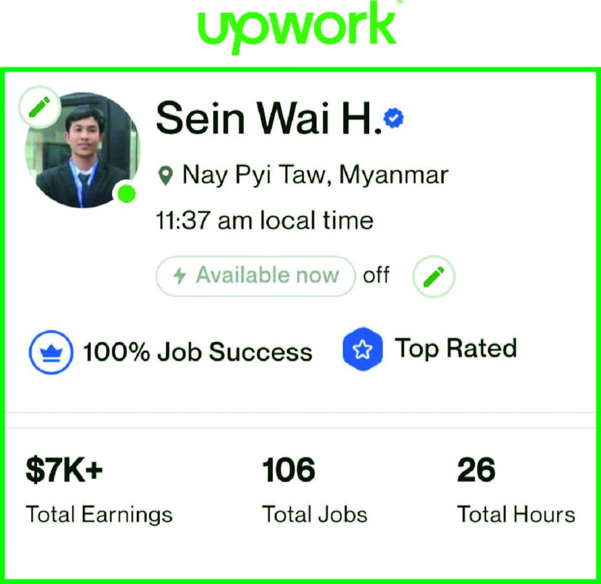The image size is (601, 584).
Task: Click the Top Rated label text
Action: click(x=456, y=348)
